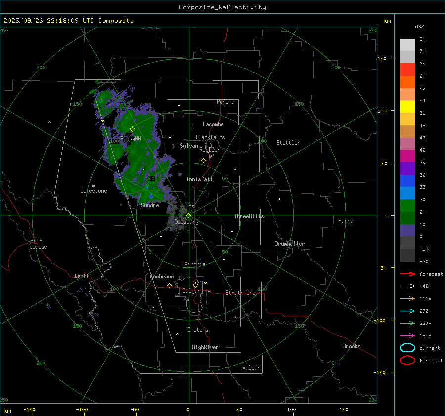Image resolution: width=445 pixels, height=416 pixels.
Task: Click the ThreeHills label
Action: 249,216
